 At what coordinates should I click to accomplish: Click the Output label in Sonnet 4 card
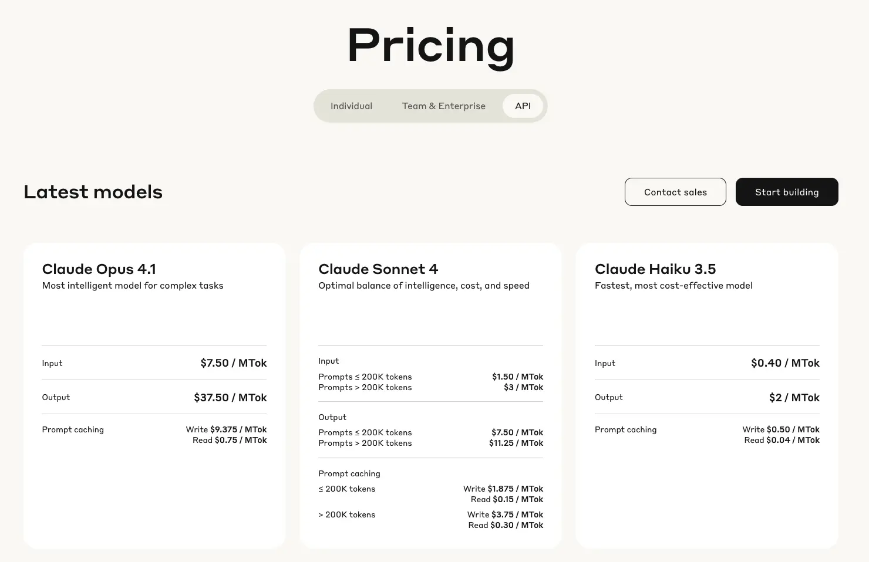click(332, 417)
